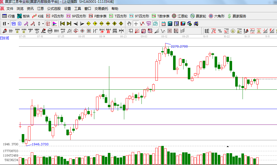The width and height of the screenshot is (277, 165).
Task: Click the calculator icon in toolbar
Action: tap(170, 24)
